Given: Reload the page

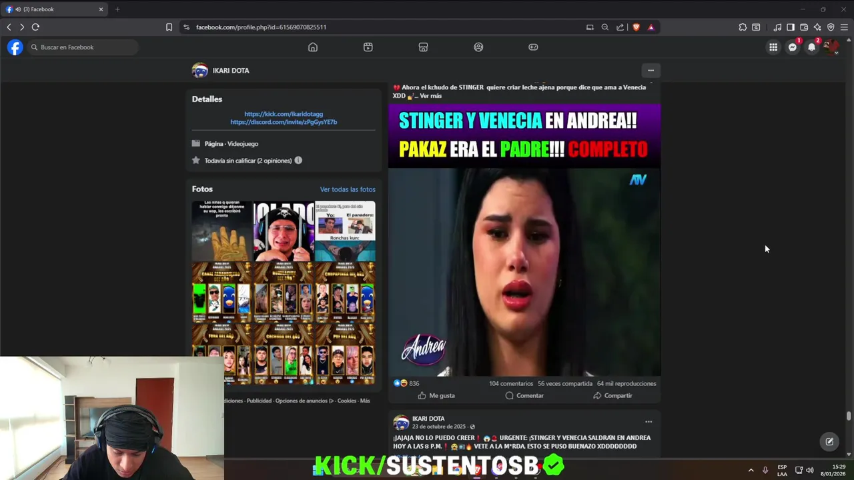Looking at the screenshot, I should point(35,27).
